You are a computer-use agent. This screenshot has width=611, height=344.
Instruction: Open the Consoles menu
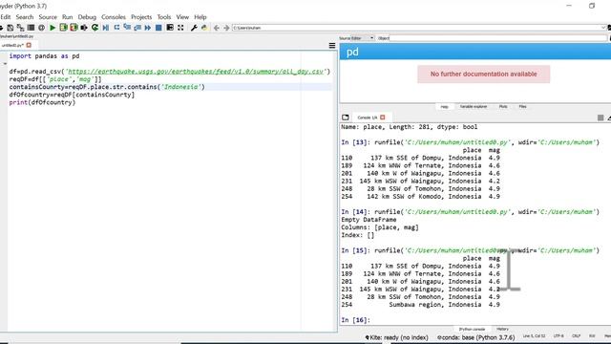114,17
